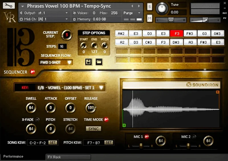Click the SWELL knob
The image size is (228, 161).
click(x=31, y=108)
